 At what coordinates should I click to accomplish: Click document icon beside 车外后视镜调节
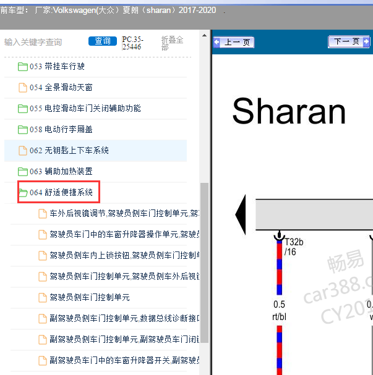coord(43,214)
